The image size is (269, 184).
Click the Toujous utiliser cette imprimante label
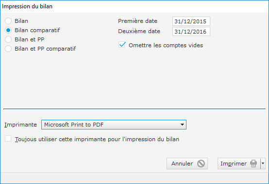click(x=97, y=139)
